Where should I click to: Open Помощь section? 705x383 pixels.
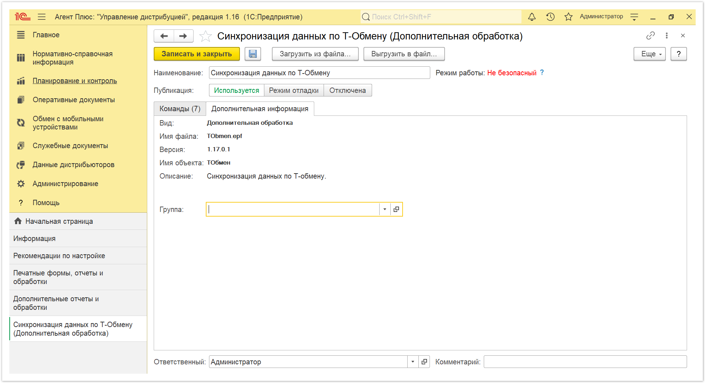46,203
